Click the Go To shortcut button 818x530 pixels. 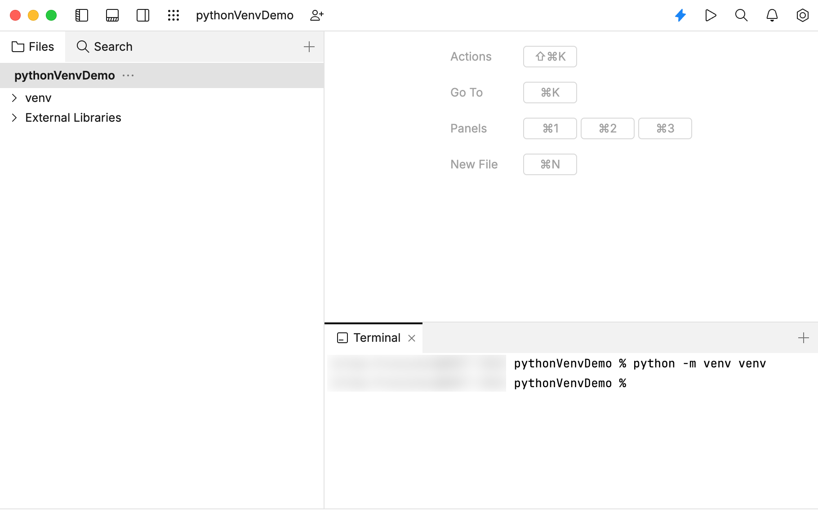(550, 93)
